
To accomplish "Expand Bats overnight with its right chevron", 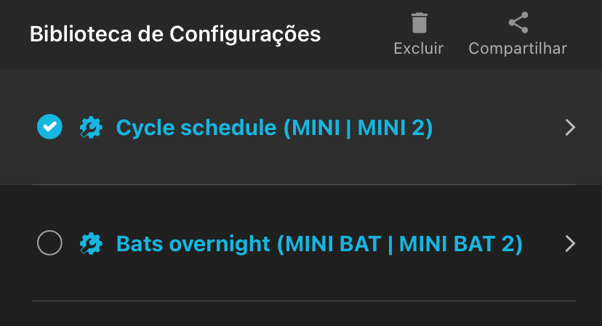I will click(570, 243).
